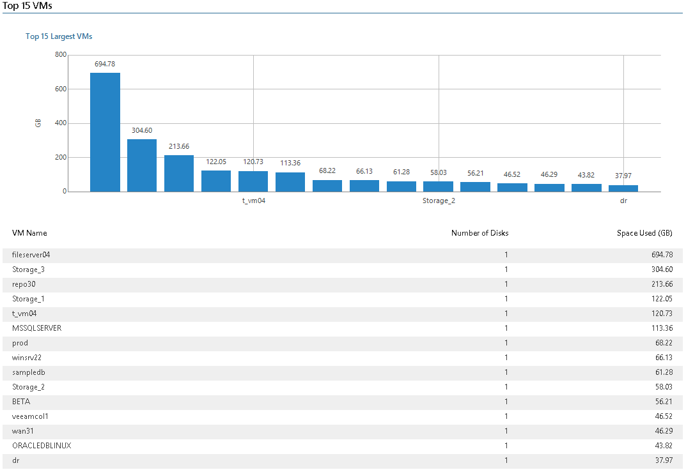This screenshot has width=686, height=470.
Task: Click the 'VM Name' column header
Action: tap(29, 233)
